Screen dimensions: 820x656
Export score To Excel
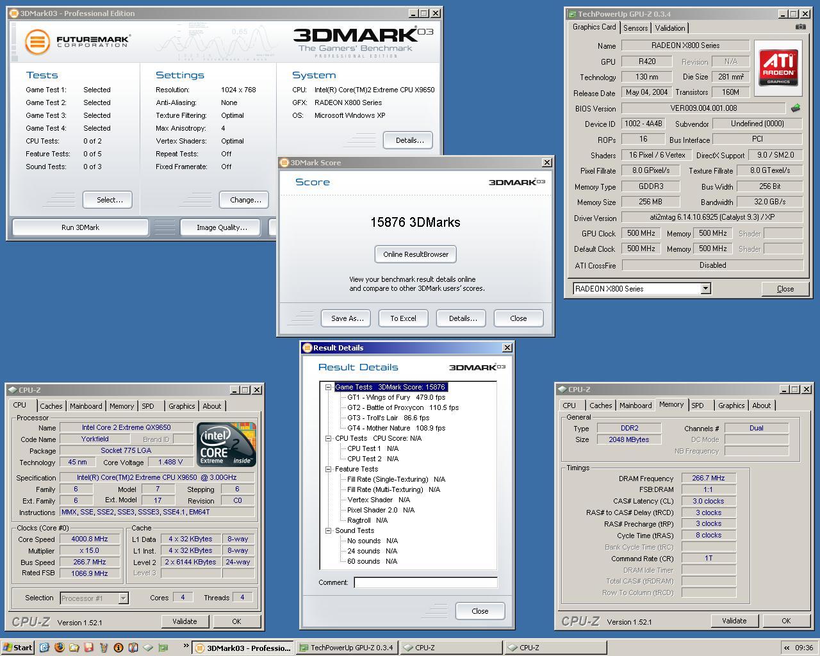point(403,318)
